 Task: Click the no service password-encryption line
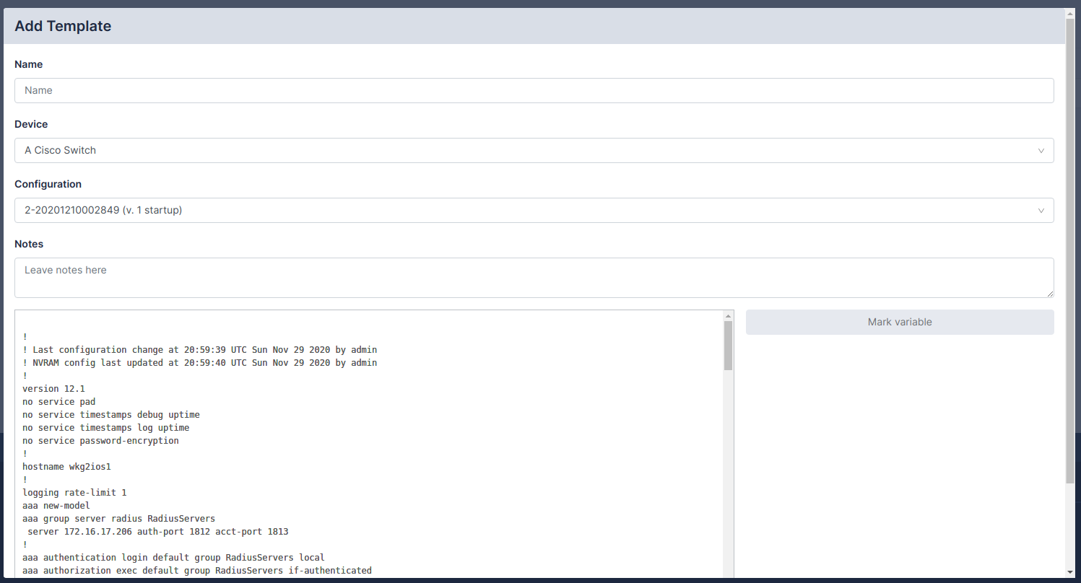click(x=100, y=441)
